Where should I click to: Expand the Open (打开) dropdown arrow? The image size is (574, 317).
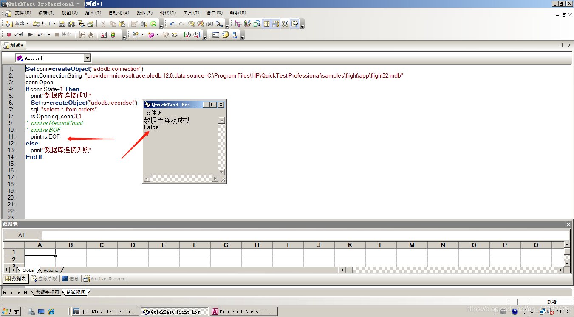(54, 24)
